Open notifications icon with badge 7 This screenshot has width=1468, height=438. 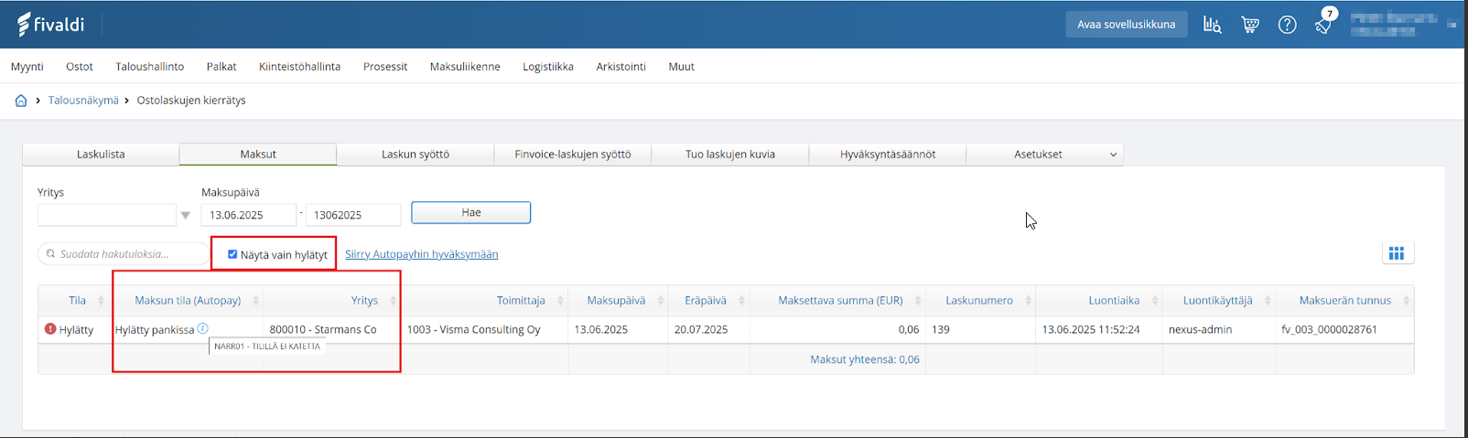pos(1324,22)
